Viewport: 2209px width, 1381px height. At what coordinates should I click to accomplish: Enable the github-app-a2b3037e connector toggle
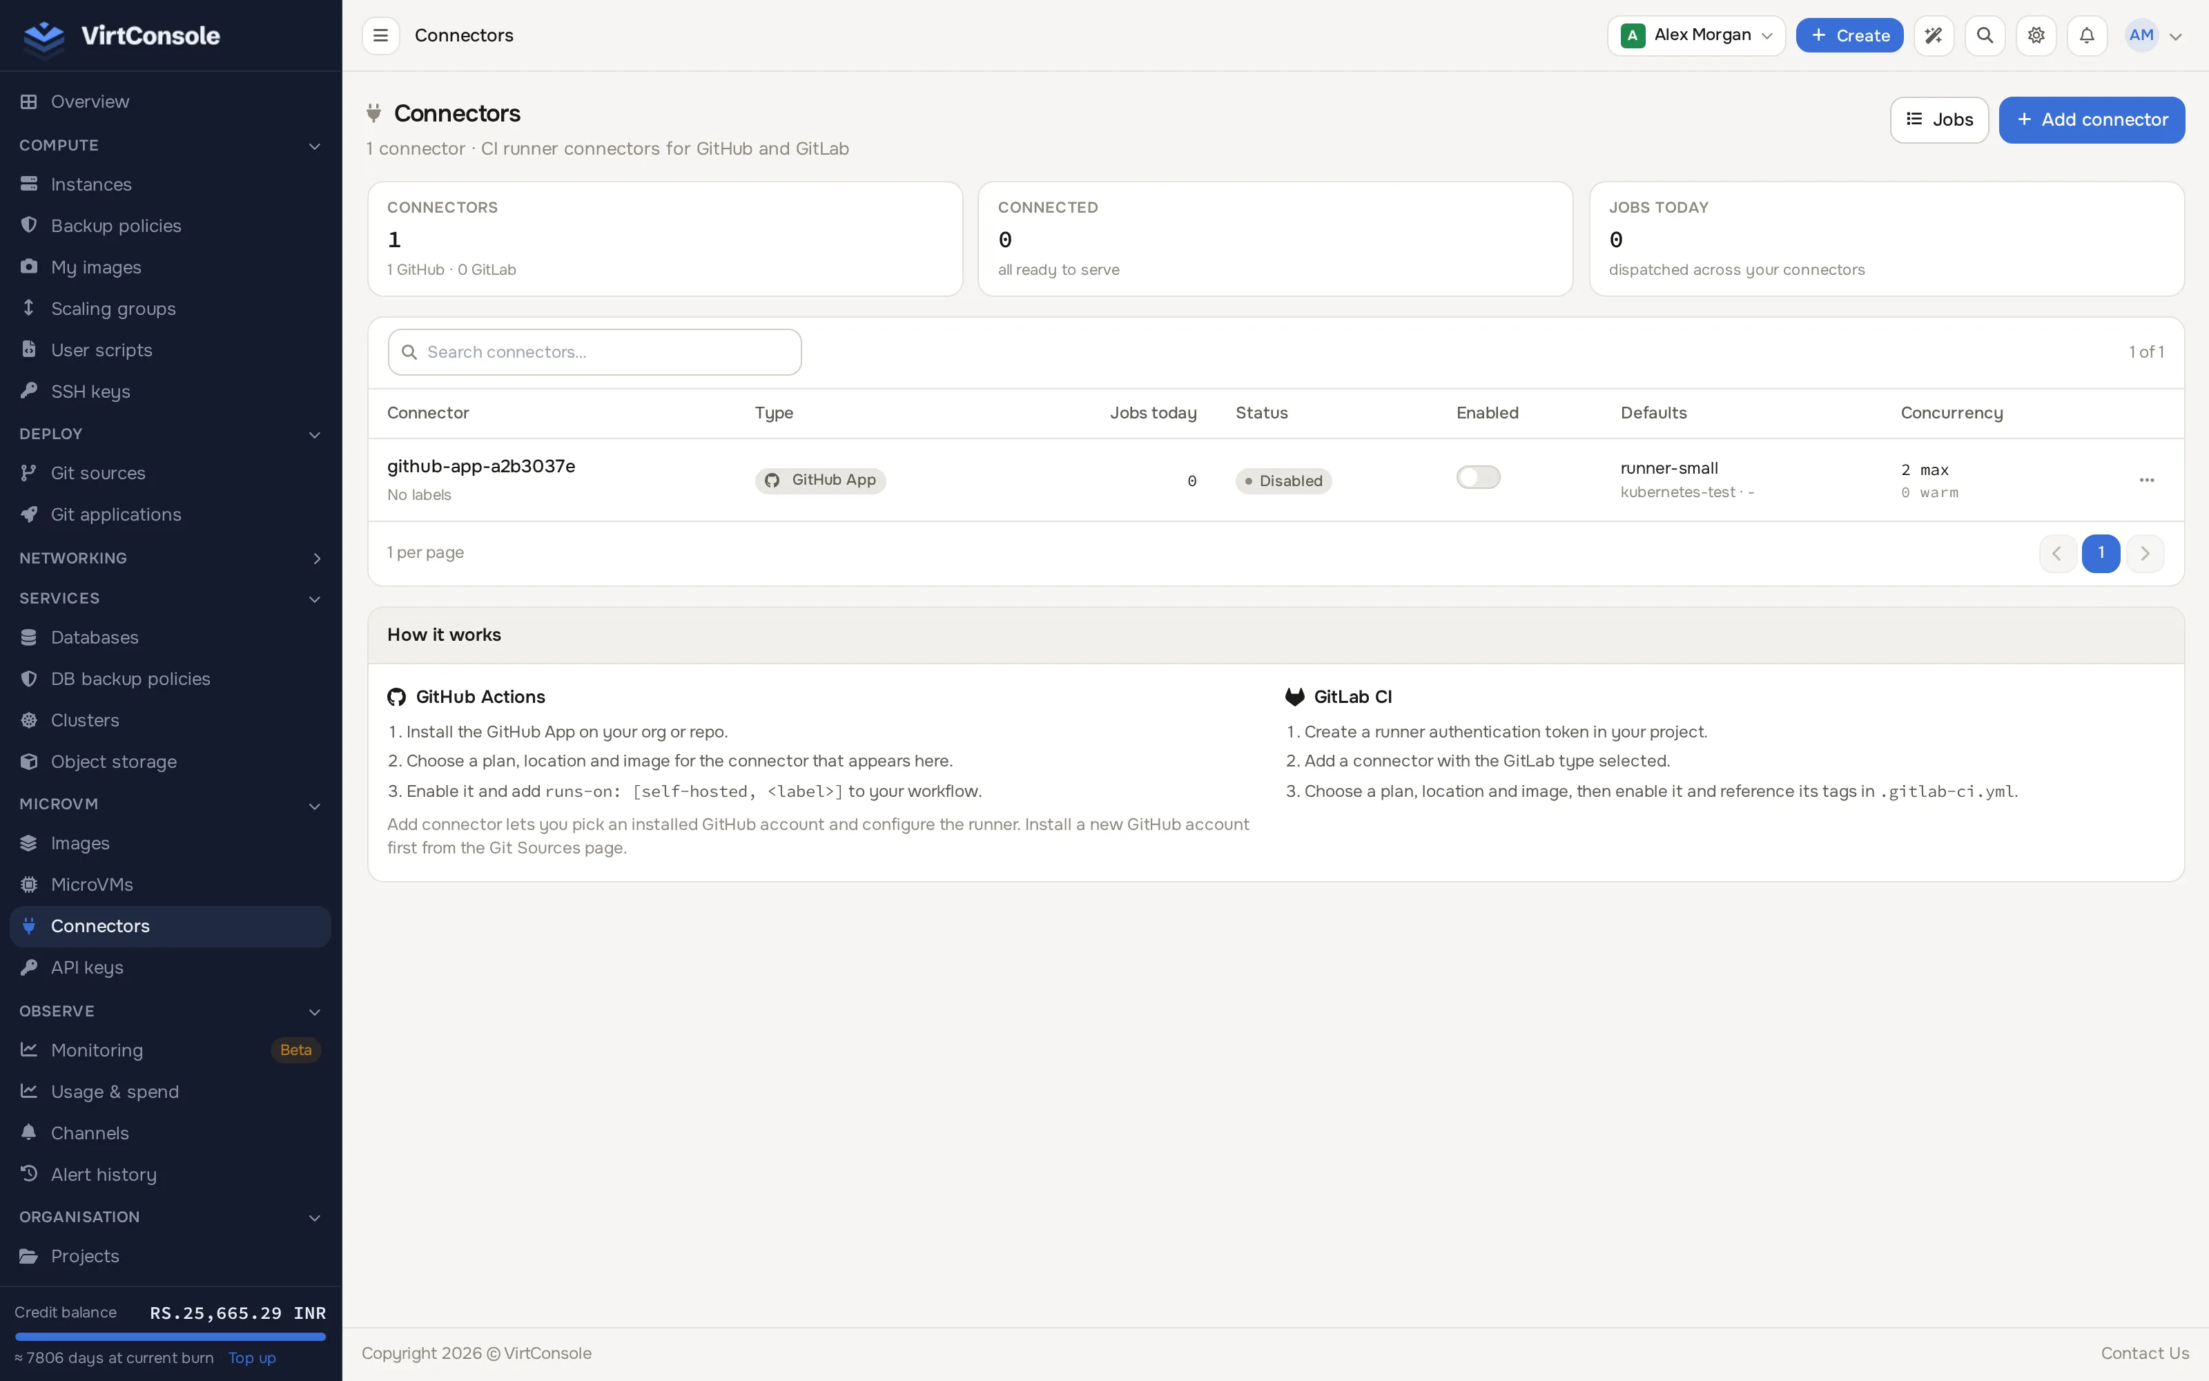click(1478, 476)
